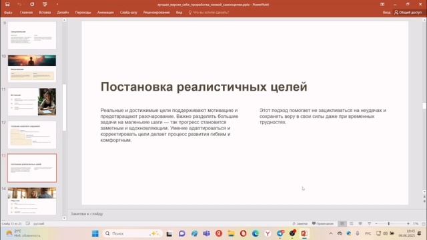Switch to Slide Sorter view icon
The height and width of the screenshot is (240, 427).
(x=352, y=224)
